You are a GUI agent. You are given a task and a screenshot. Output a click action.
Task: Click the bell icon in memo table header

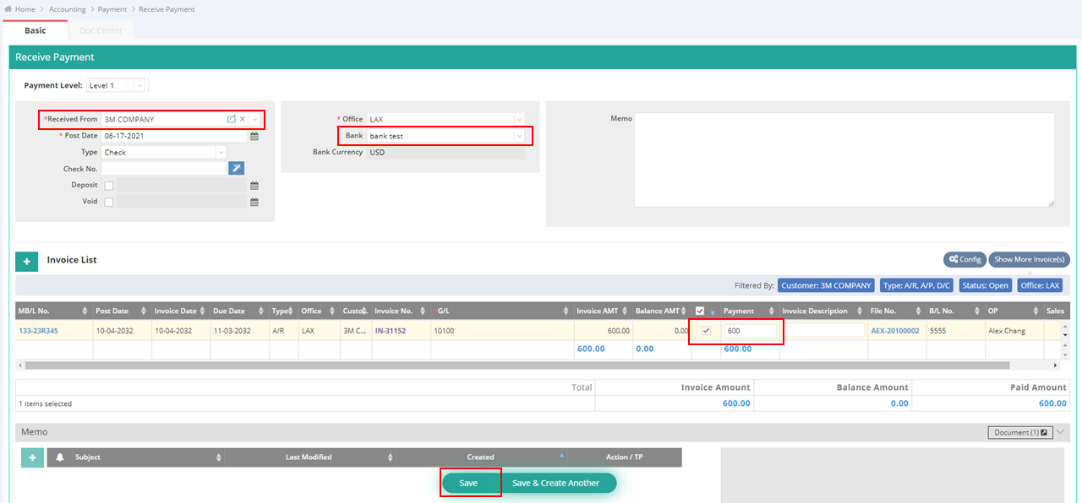pos(60,457)
